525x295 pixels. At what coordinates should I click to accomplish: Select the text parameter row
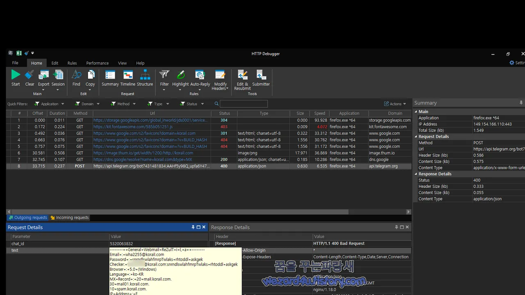(57, 250)
